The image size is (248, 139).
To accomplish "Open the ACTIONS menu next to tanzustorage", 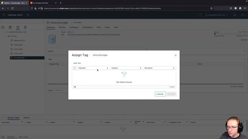I will click(x=77, y=23).
